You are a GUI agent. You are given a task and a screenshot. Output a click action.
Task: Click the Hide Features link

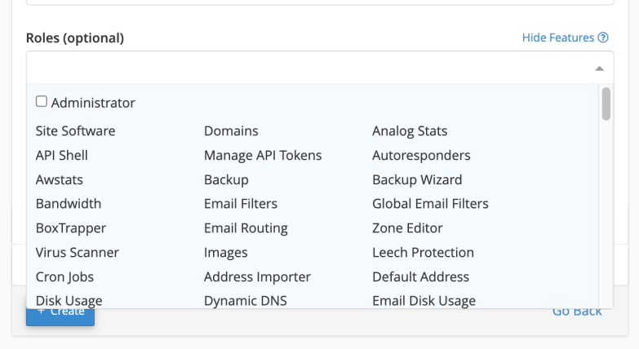coord(558,38)
